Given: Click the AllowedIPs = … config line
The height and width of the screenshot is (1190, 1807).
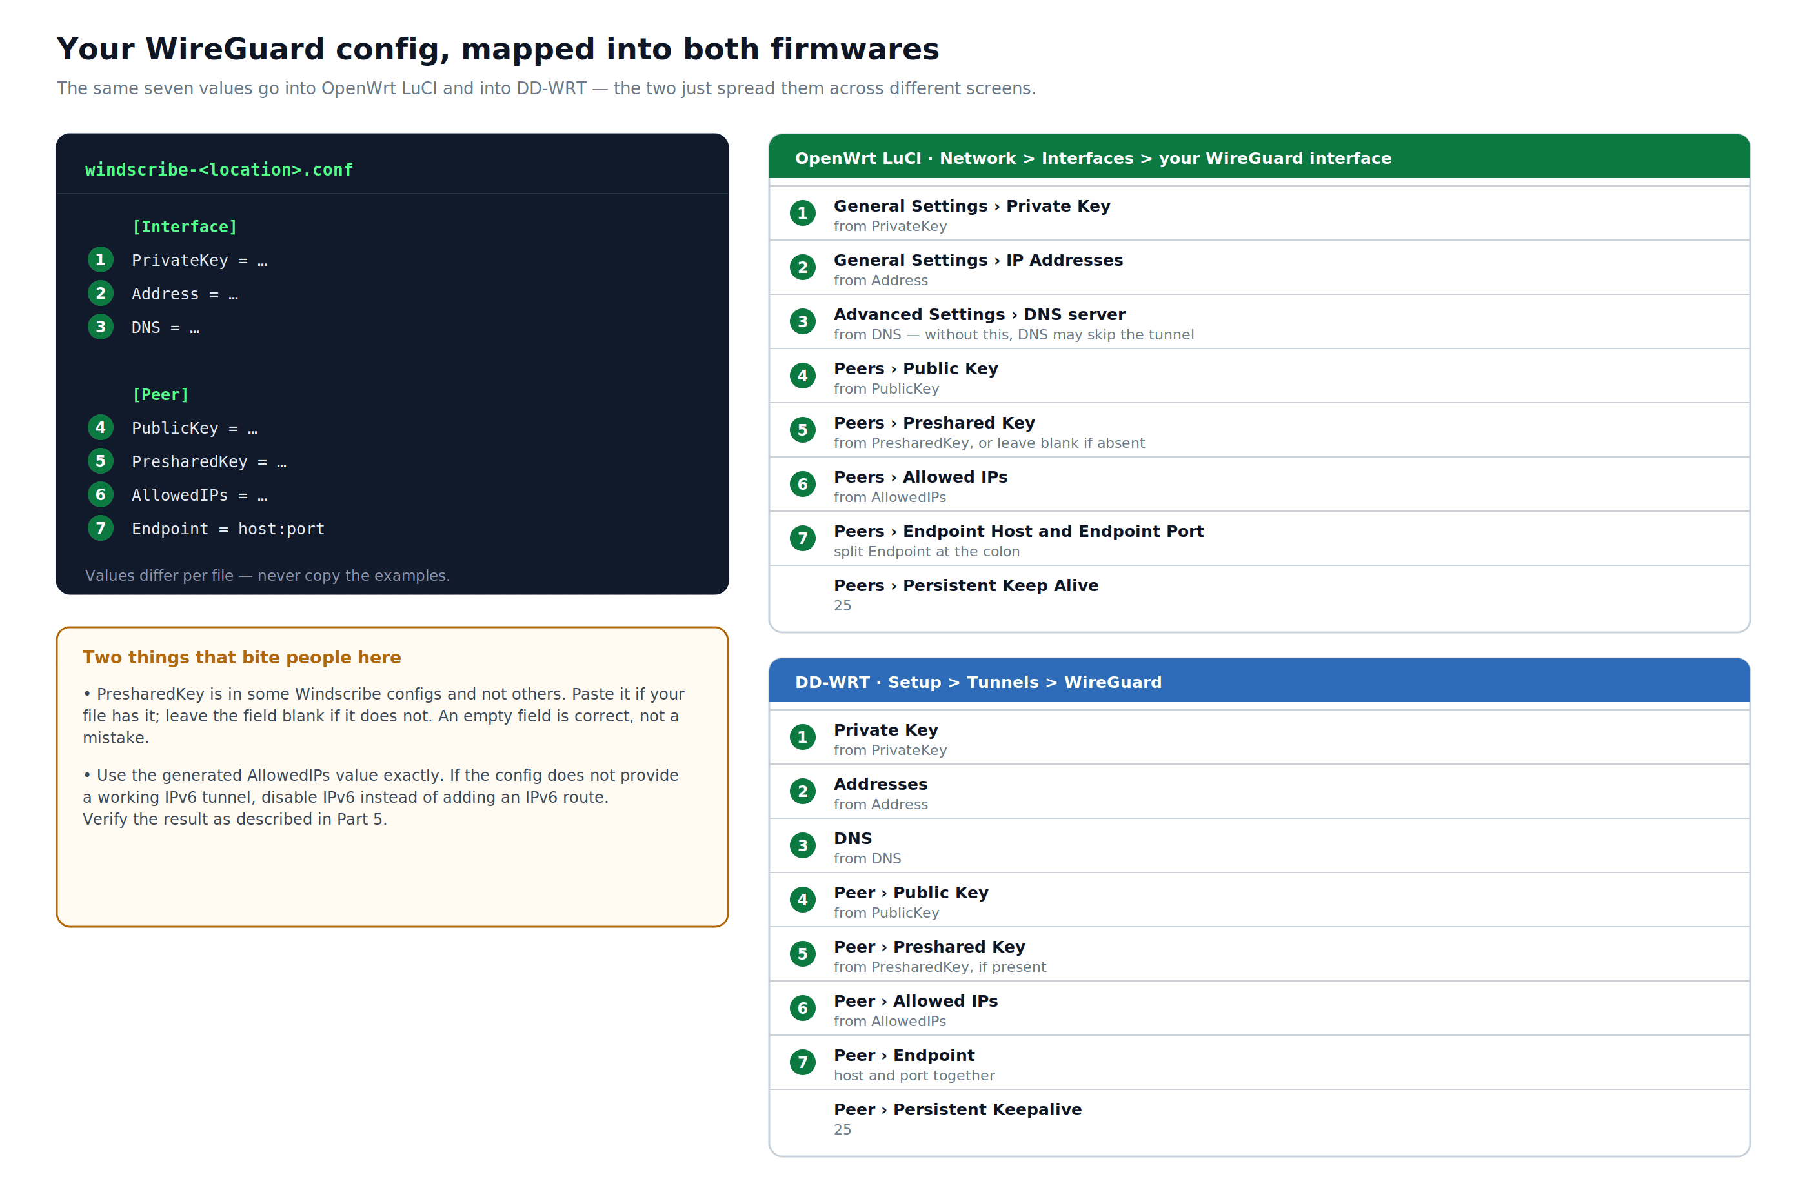Looking at the screenshot, I should pos(199,495).
